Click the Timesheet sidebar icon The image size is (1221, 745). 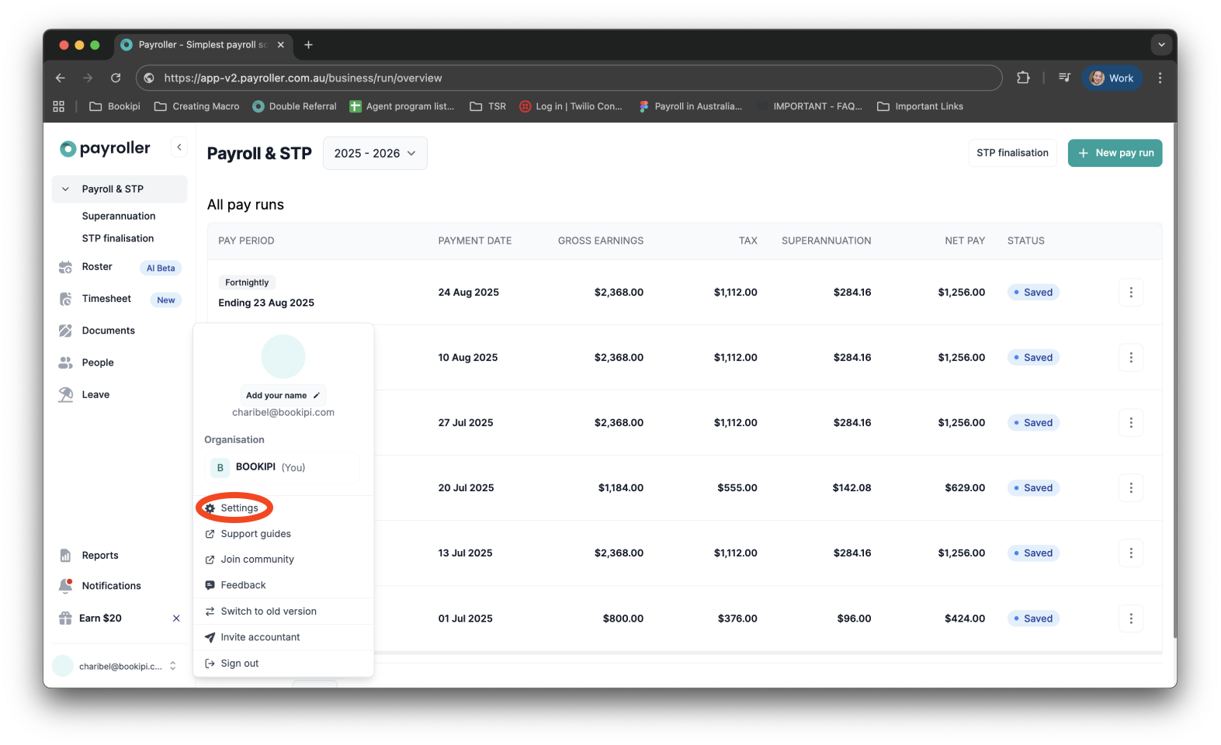(x=66, y=299)
